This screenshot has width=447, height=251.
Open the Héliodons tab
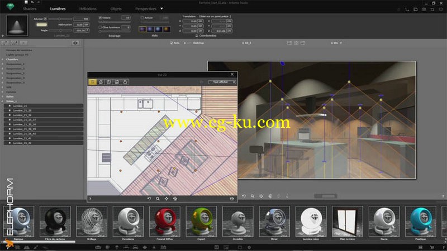(88, 9)
